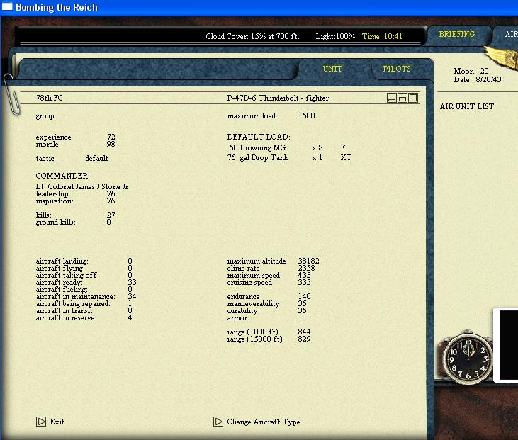Click the DEFAULT LOAD: heading

point(259,137)
